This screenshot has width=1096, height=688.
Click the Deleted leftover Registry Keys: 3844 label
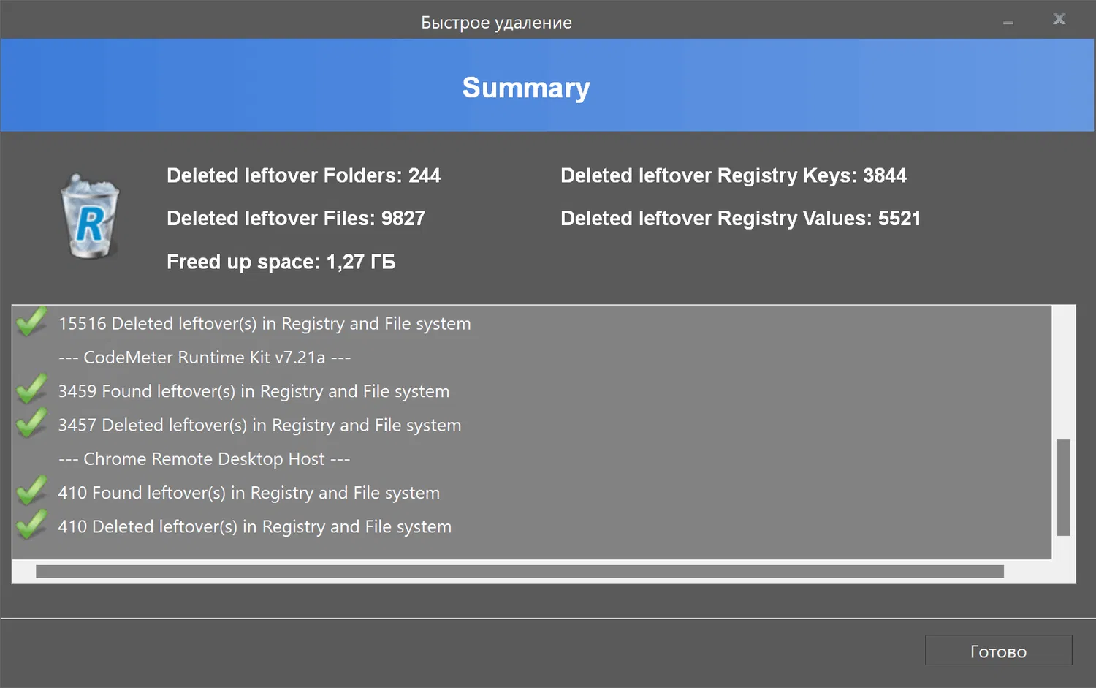click(x=733, y=175)
